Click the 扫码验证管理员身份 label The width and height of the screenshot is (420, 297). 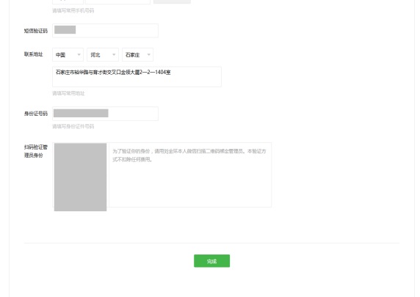(x=36, y=151)
